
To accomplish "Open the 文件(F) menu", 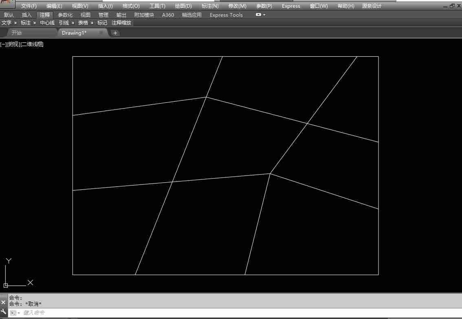I will point(29,6).
